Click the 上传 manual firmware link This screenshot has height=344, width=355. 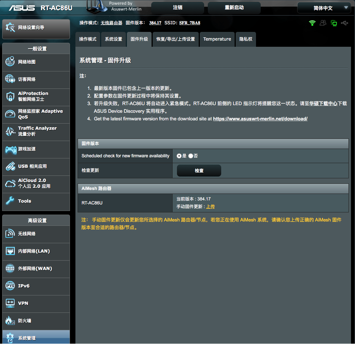coord(210,207)
